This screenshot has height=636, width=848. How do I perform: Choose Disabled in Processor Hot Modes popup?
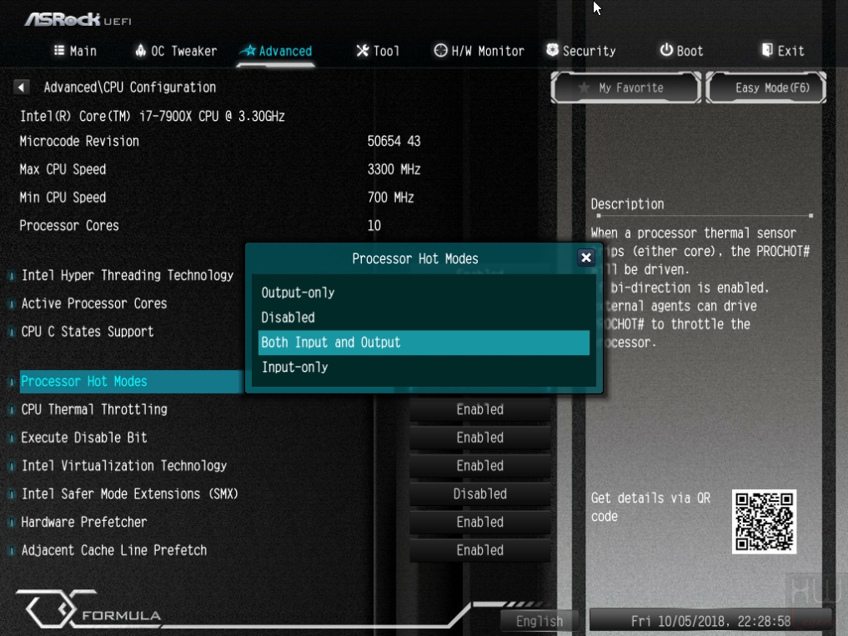coord(424,318)
